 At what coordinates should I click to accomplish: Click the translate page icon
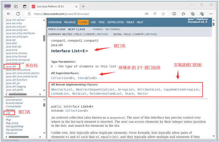point(146,14)
